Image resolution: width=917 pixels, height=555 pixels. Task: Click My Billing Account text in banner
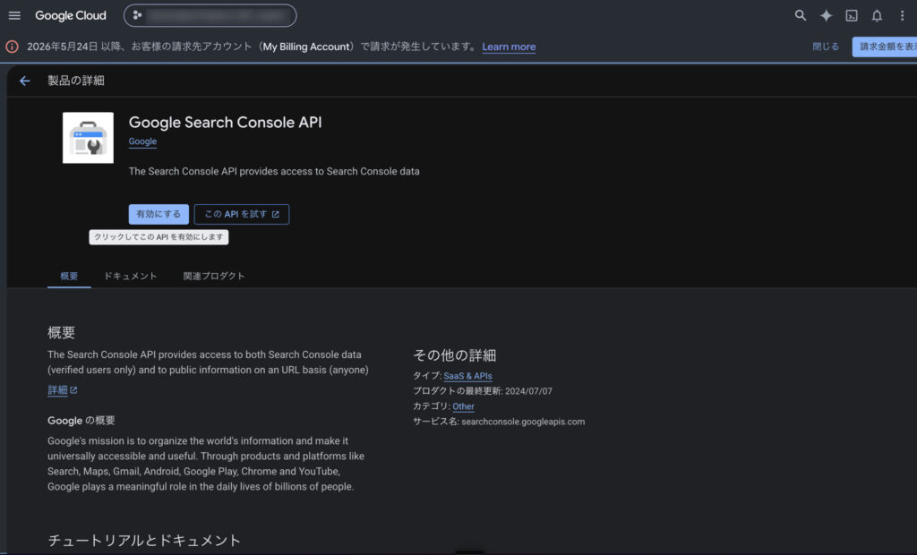coord(306,47)
